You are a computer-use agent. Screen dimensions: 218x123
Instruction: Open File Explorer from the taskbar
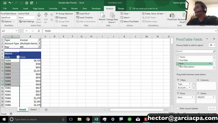[x=79, y=119]
